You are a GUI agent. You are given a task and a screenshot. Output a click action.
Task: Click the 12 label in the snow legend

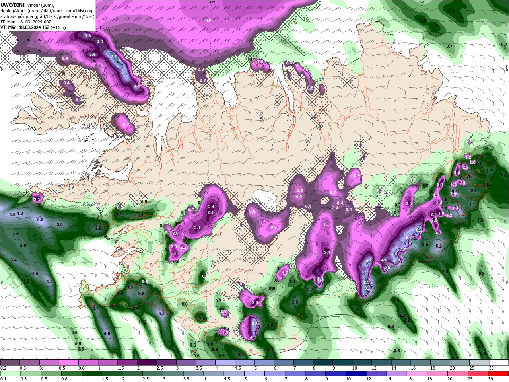(374, 368)
